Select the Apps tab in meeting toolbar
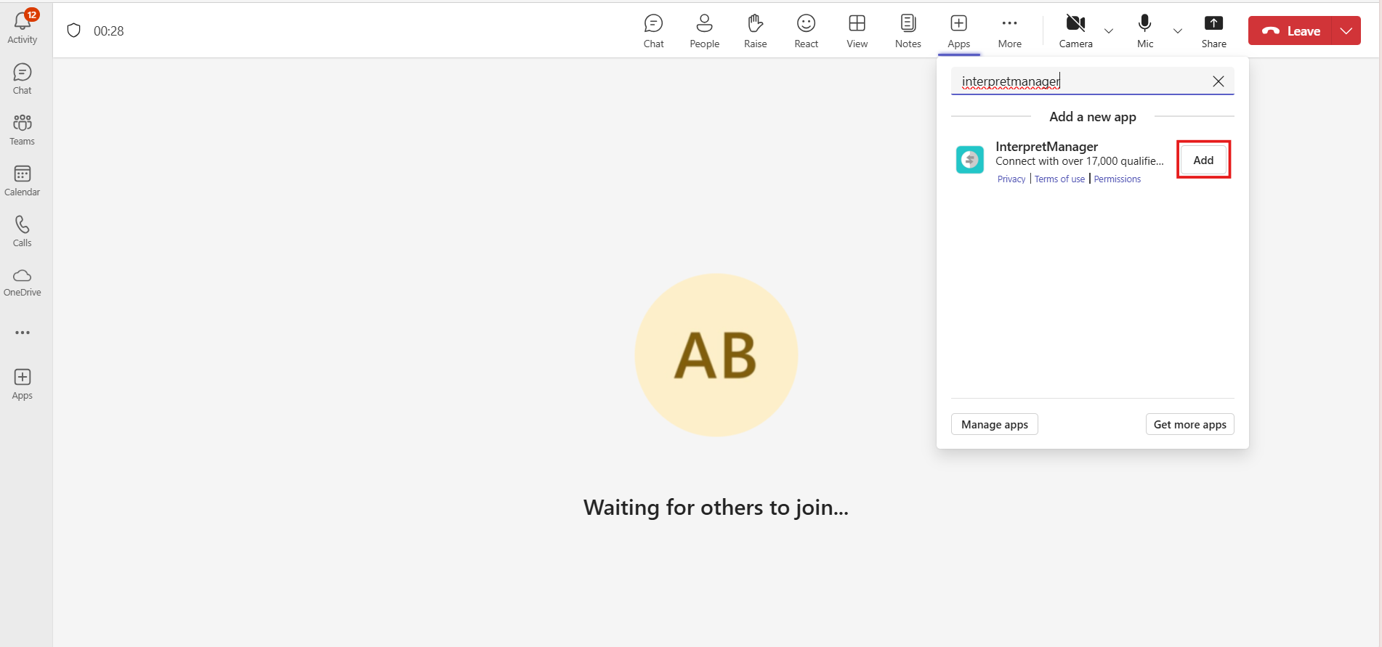The width and height of the screenshot is (1382, 647). [958, 31]
